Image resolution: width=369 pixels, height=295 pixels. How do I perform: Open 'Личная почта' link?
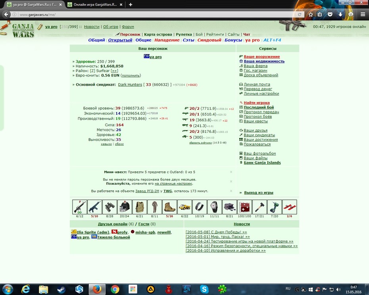257,84
